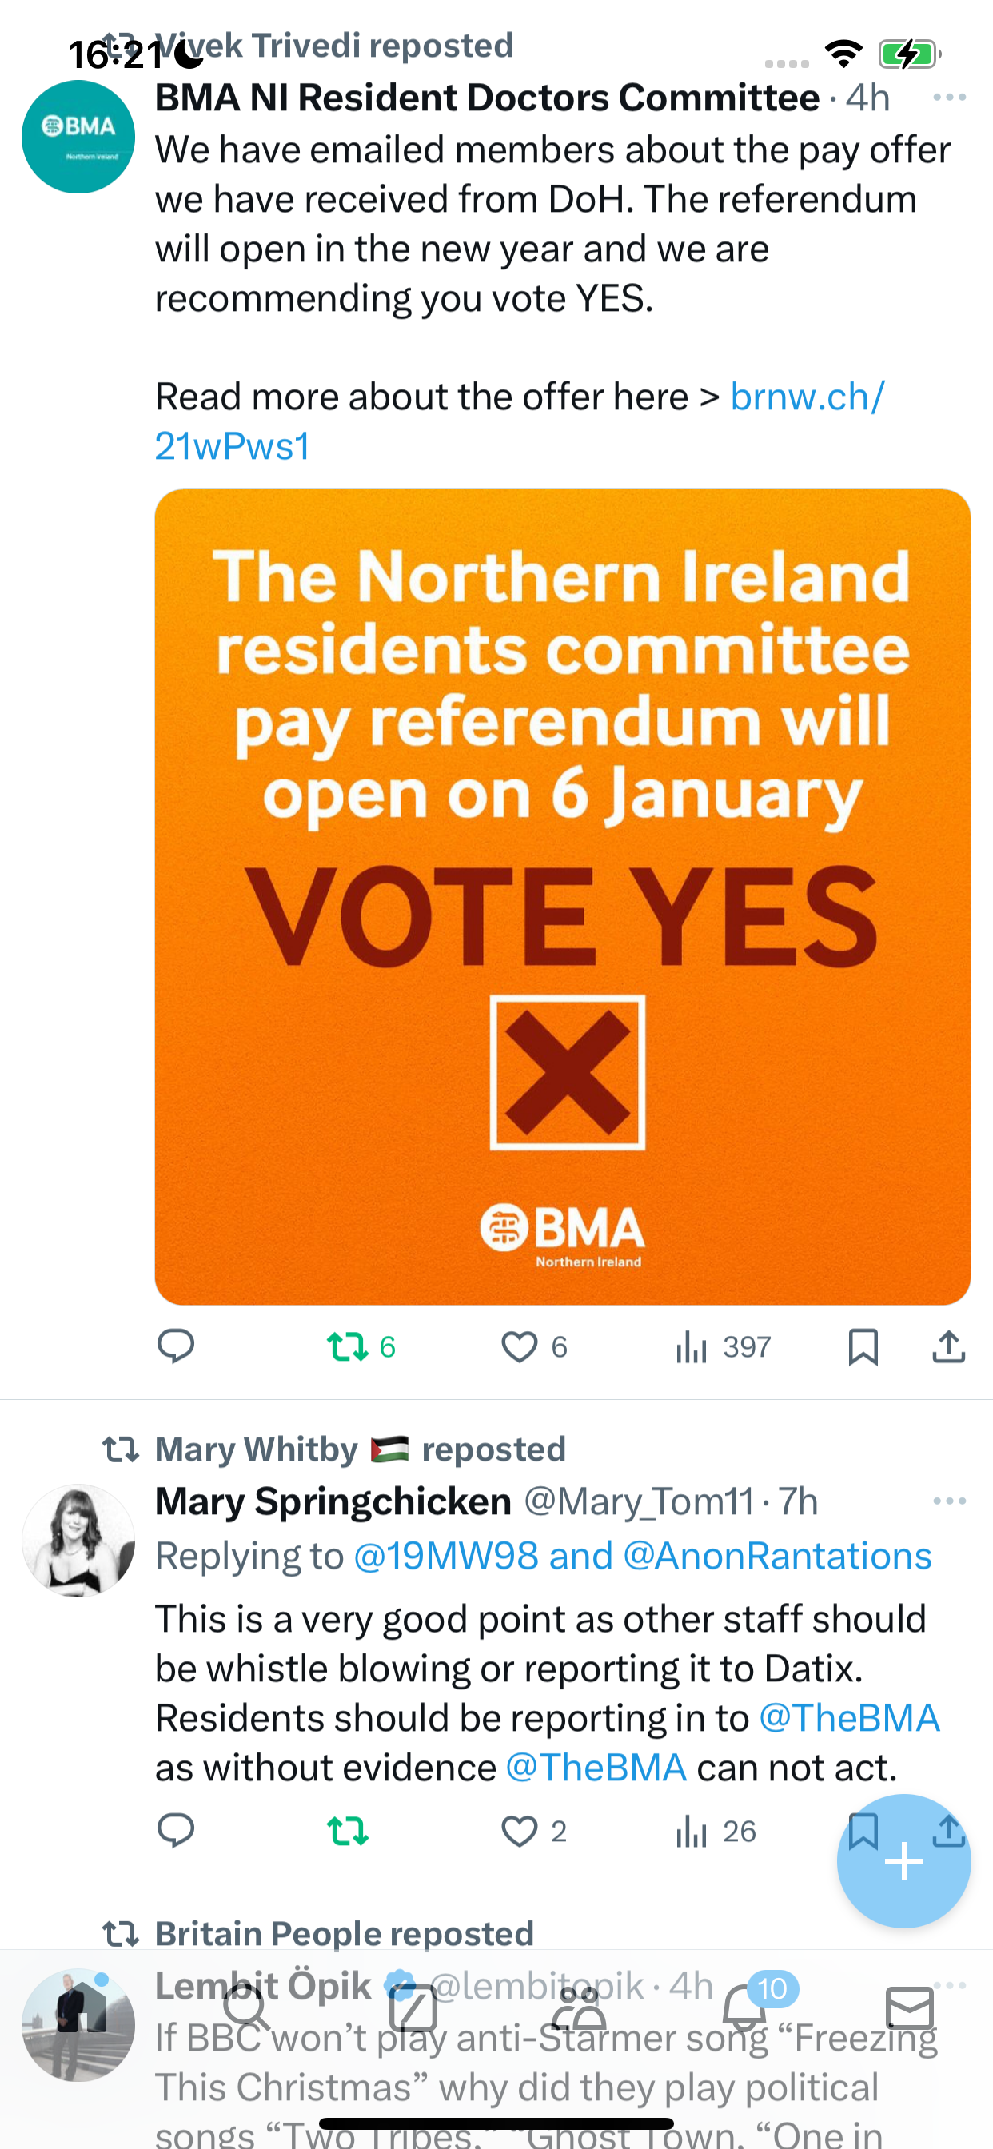
Task: Open the Communities people icon tab
Action: tap(578, 2008)
